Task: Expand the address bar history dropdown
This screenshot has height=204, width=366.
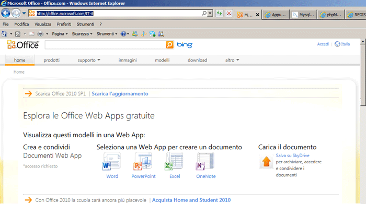Action: click(x=210, y=13)
